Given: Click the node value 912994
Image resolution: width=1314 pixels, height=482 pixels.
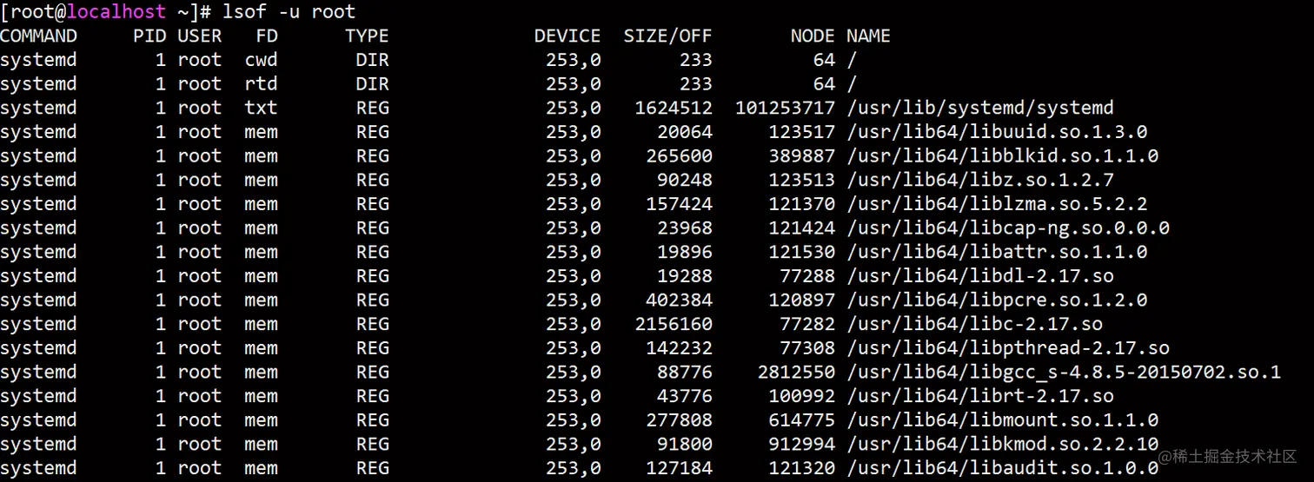Looking at the screenshot, I should (x=801, y=444).
